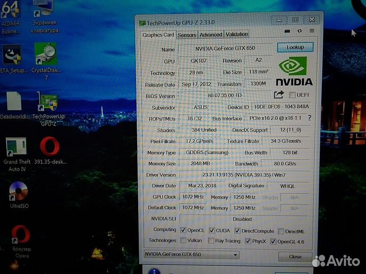This screenshot has width=366, height=274.
Task: Open the Deadworld file icon on desktop
Action: coord(14,106)
